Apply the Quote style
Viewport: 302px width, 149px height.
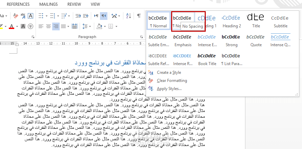pos(256,40)
